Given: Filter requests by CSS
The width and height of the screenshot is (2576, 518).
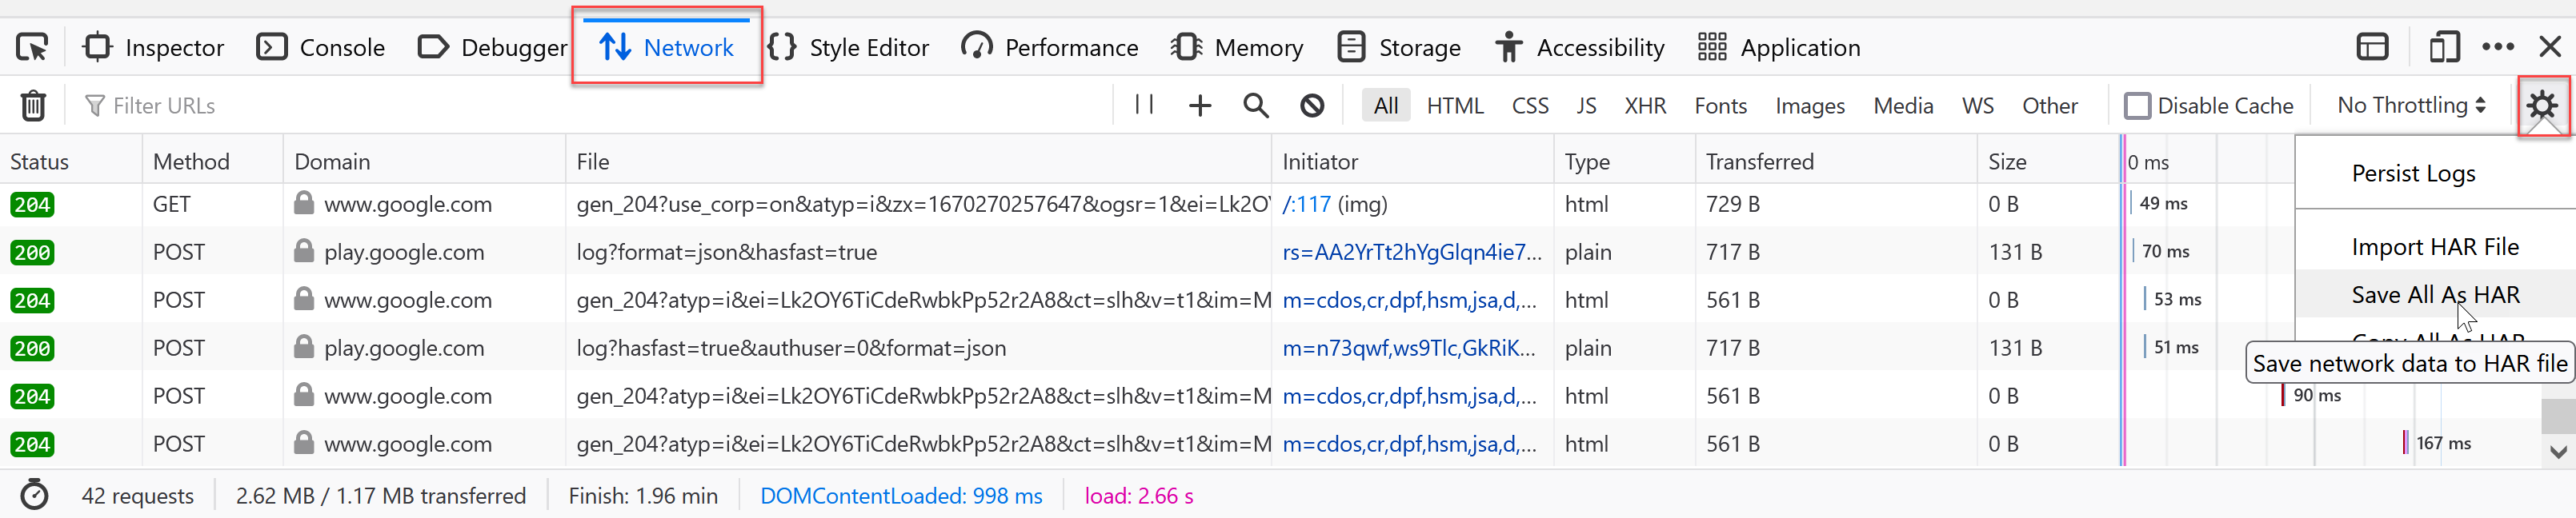Looking at the screenshot, I should (1530, 106).
